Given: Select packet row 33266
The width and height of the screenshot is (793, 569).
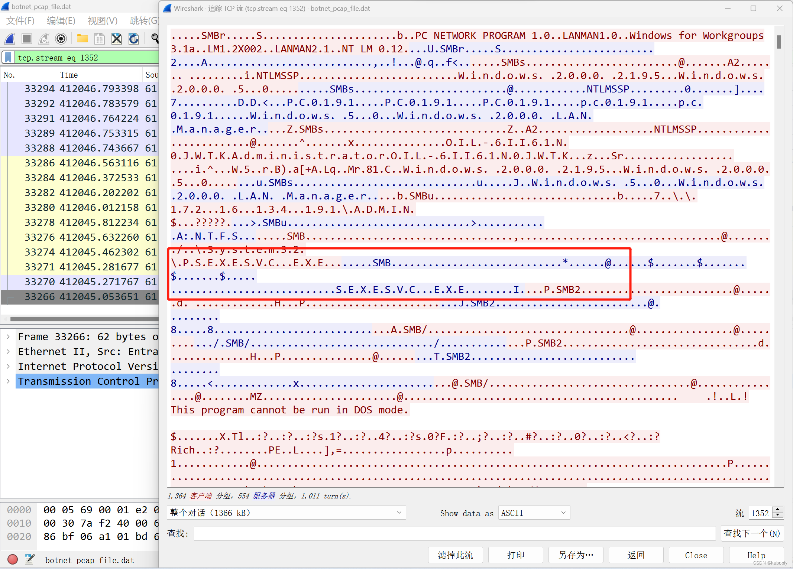Looking at the screenshot, I should (x=80, y=297).
